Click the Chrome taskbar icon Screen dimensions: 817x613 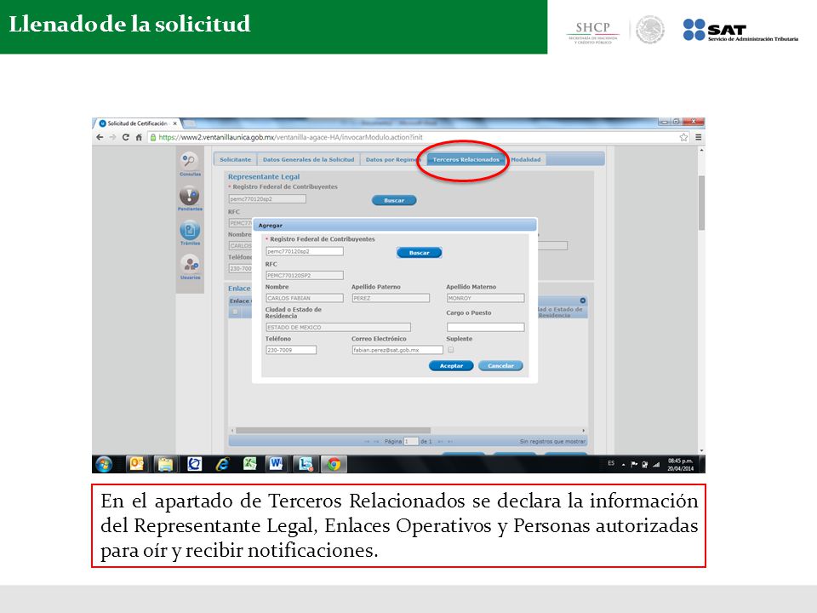click(x=334, y=464)
